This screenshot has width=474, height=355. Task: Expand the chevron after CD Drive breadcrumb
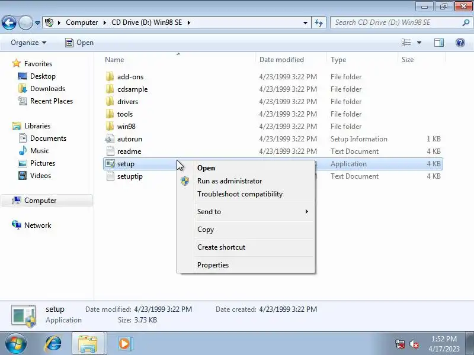(189, 22)
